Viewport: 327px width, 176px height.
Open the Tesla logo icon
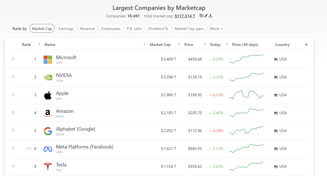(48, 167)
